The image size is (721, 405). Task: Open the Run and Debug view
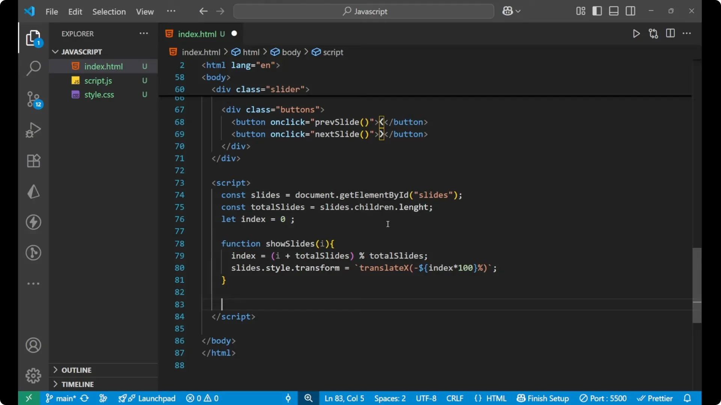[33, 130]
